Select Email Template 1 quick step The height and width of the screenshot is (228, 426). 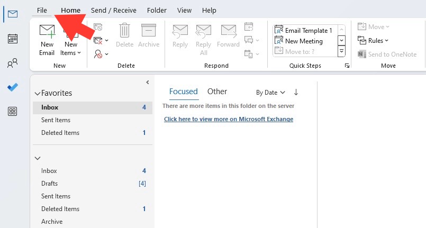click(x=303, y=30)
